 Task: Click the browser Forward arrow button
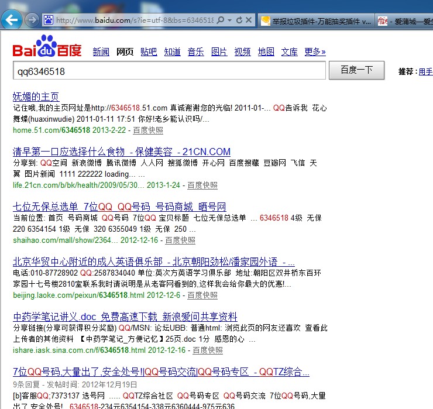tap(32, 20)
